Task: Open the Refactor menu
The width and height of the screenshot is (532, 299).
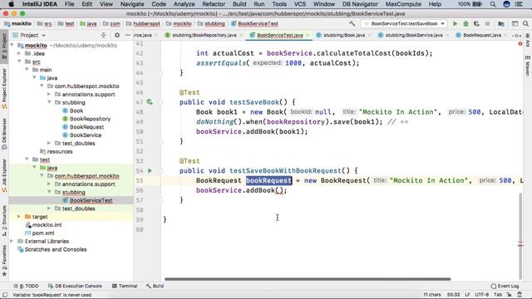Action: pyautogui.click(x=214, y=4)
